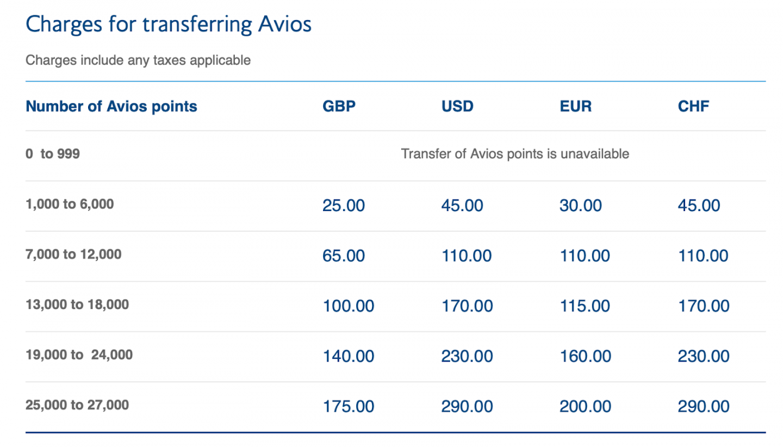Select the '19,000 to 24,000' row label
The image size is (783, 447).
(x=79, y=355)
